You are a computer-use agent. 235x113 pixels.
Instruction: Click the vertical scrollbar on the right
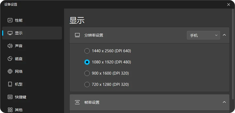[x=233, y=53]
